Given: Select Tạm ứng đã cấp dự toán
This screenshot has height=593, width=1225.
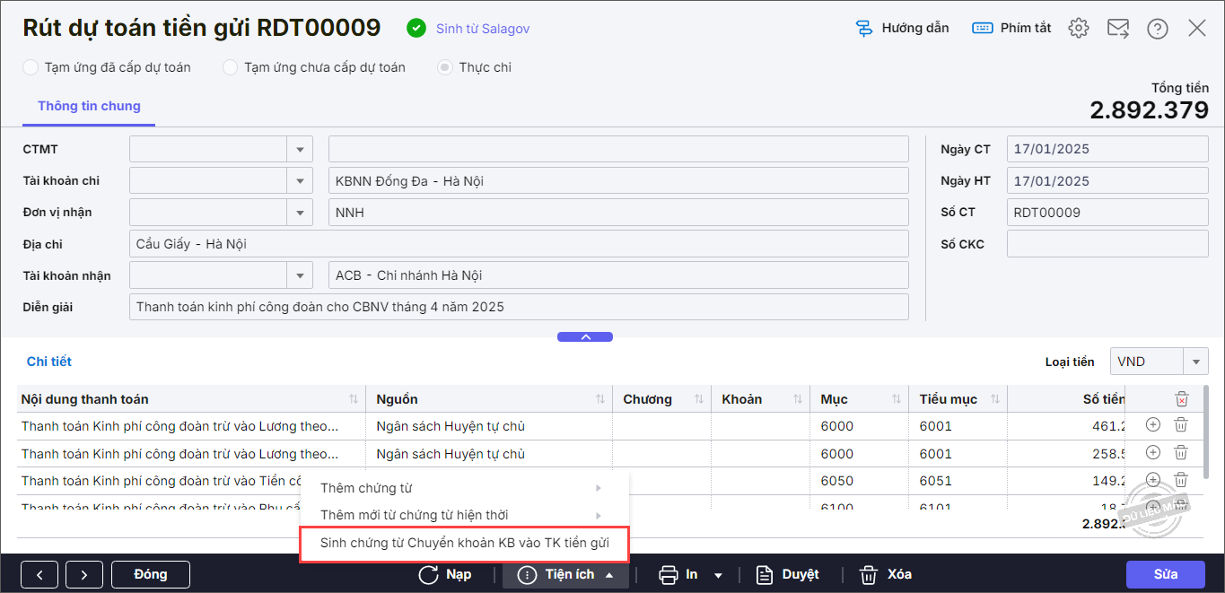Looking at the screenshot, I should click(31, 67).
